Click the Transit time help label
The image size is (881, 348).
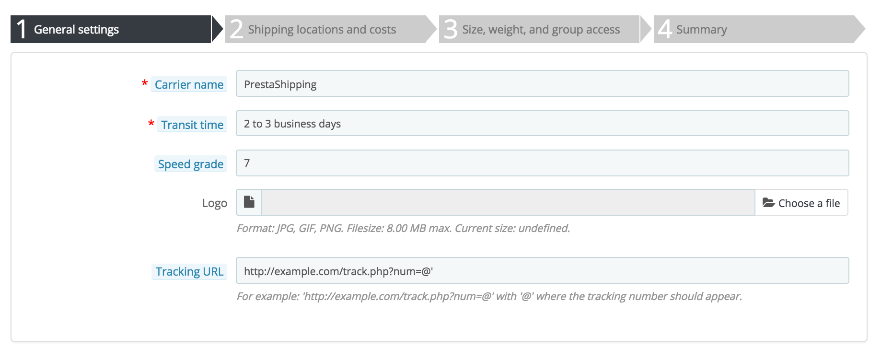pos(192,125)
